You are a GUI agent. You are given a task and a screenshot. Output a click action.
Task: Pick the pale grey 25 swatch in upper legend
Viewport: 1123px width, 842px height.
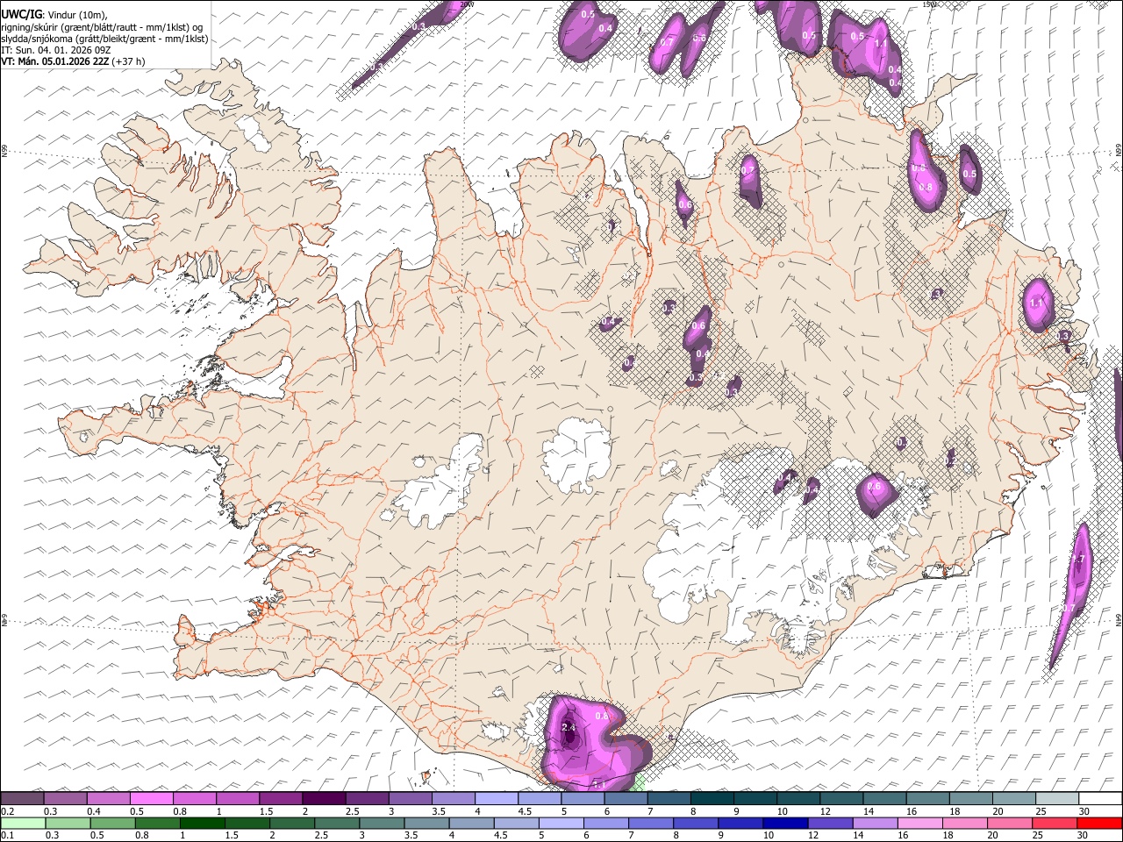pos(1056,799)
